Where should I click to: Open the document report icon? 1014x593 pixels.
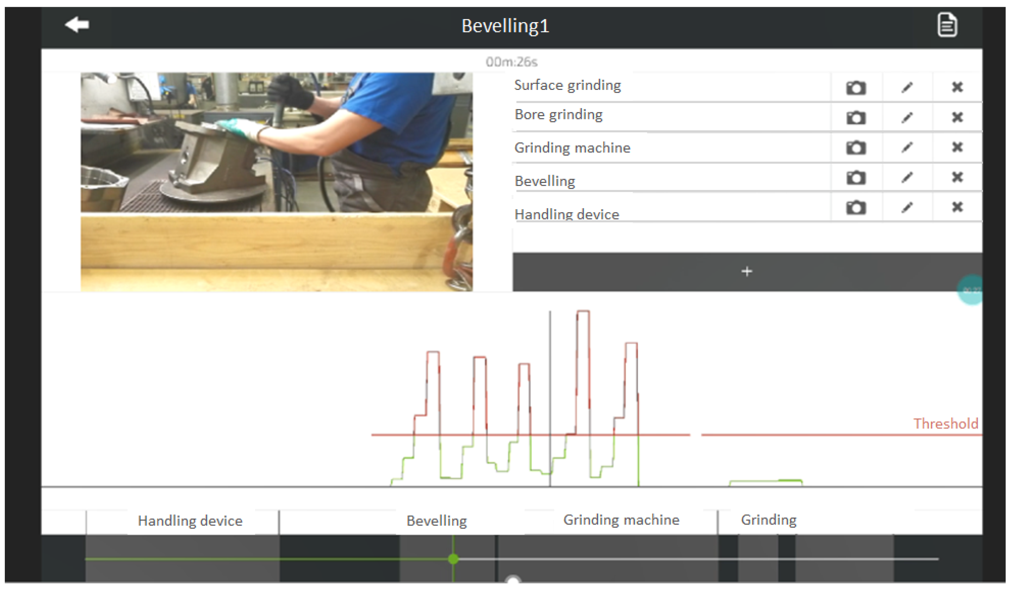tap(947, 25)
